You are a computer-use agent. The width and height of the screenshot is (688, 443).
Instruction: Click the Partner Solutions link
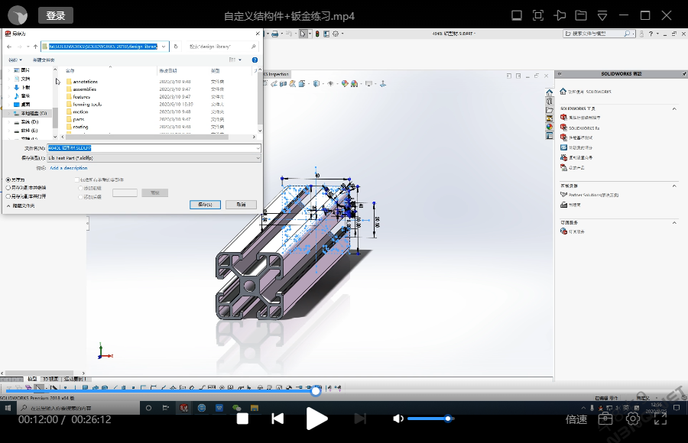coord(593,195)
